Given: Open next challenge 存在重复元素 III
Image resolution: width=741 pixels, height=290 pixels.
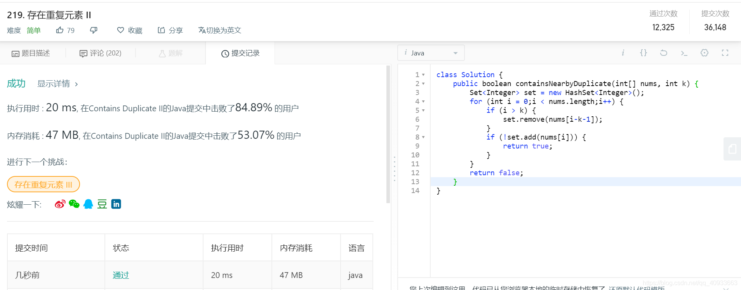Looking at the screenshot, I should coord(43,184).
